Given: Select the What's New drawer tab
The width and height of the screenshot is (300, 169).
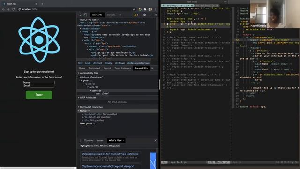Looking at the screenshot, I should point(115,140).
